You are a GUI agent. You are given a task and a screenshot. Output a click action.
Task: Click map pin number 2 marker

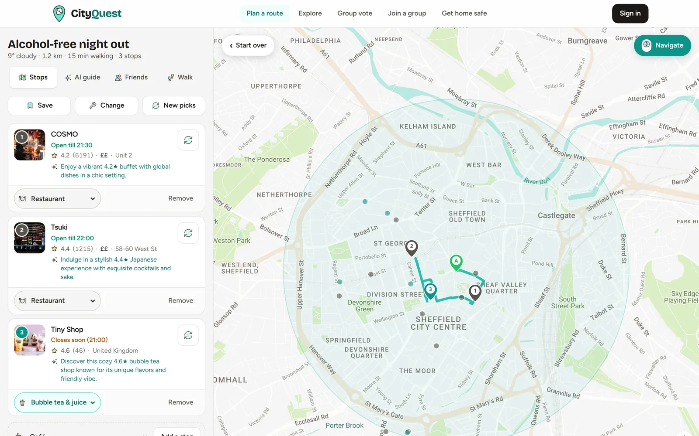(411, 248)
